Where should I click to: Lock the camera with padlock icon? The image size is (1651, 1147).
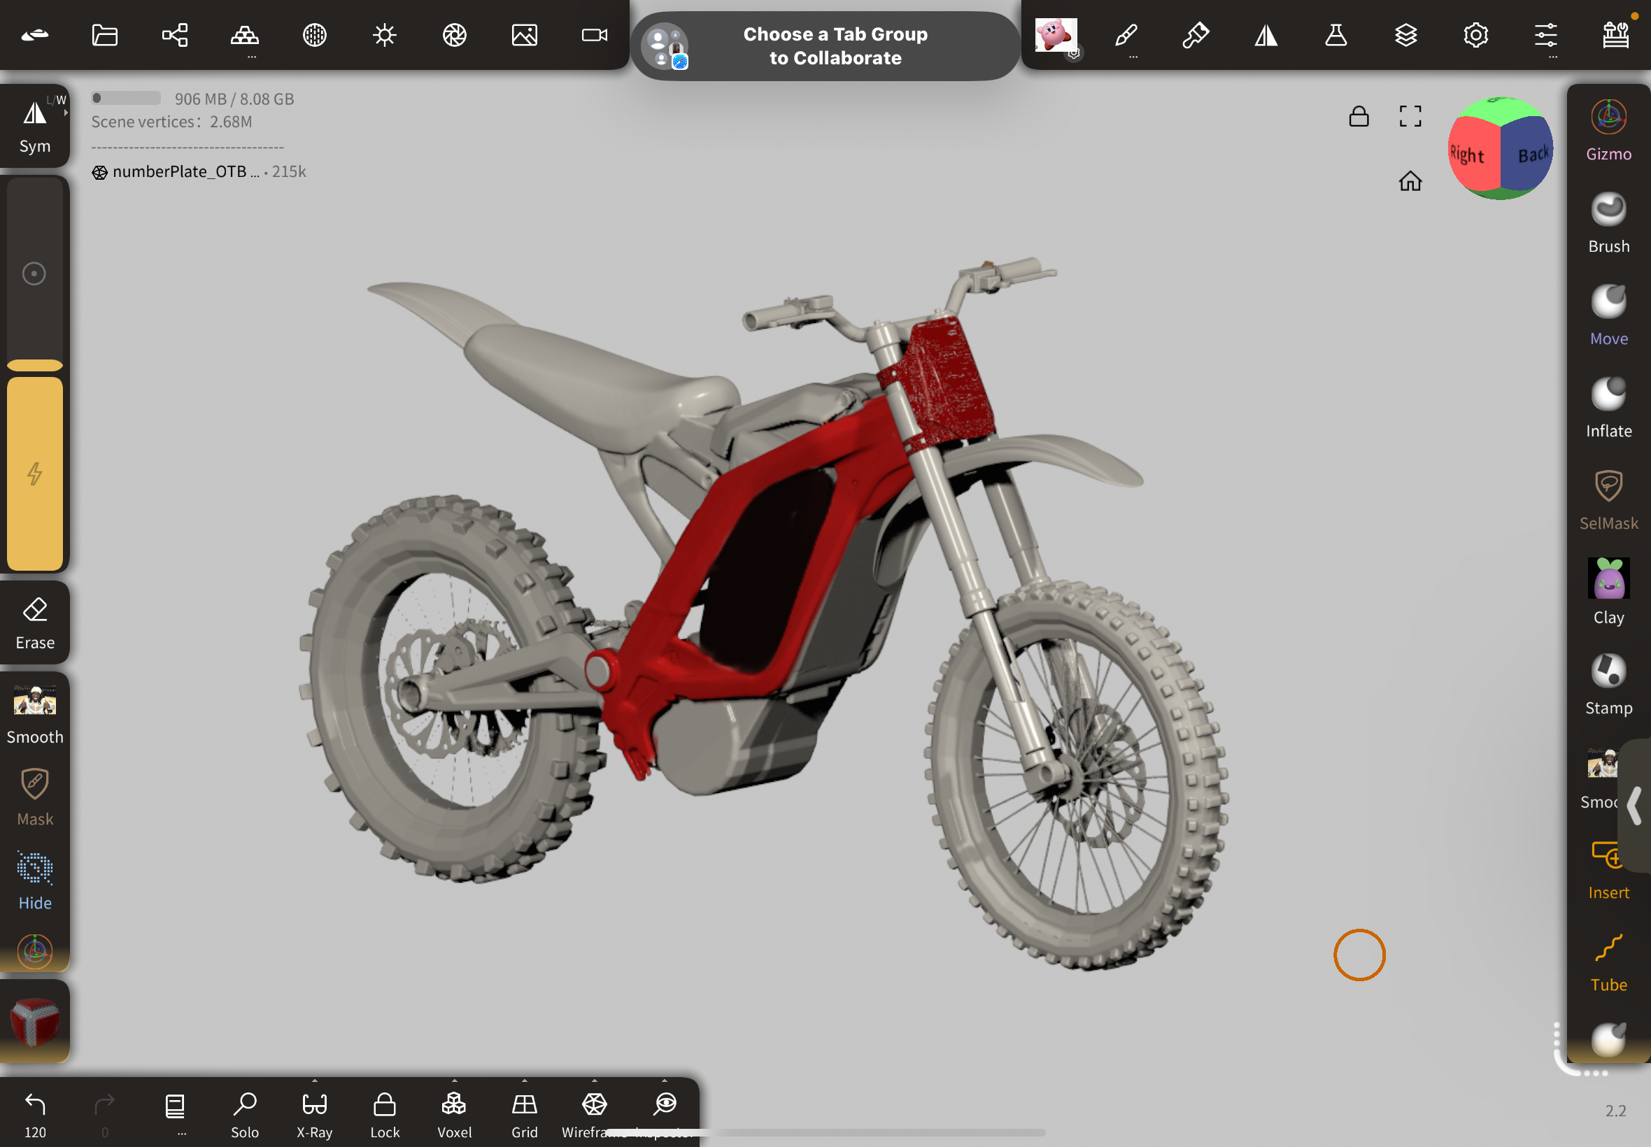tap(1359, 116)
